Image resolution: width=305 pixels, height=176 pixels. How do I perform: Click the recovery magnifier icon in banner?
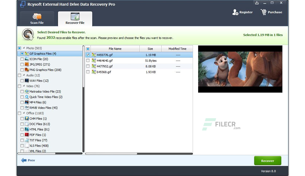tap(28, 35)
